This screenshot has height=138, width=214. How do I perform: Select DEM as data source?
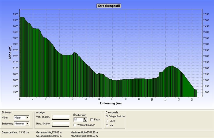coord(107,121)
